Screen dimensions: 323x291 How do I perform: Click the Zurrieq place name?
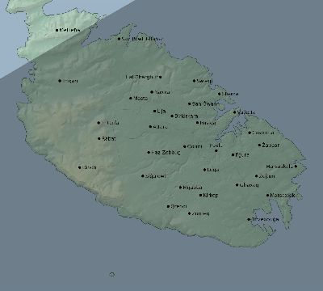(x=200, y=213)
